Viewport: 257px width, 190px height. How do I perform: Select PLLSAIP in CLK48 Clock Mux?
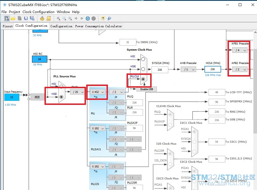(170, 125)
